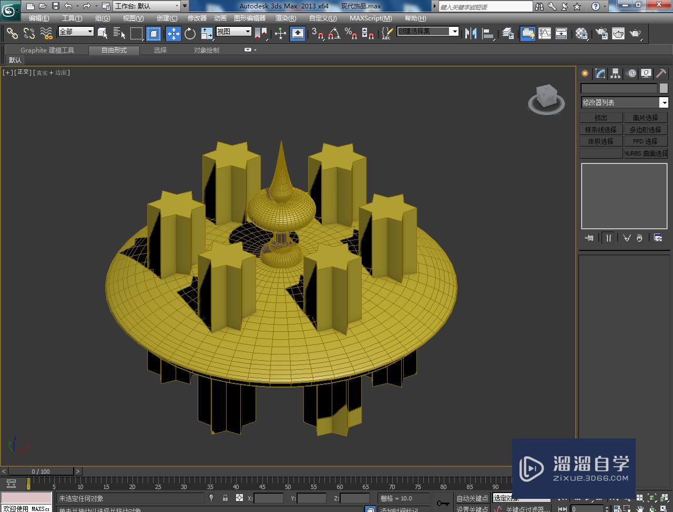Viewport: 673px width, 512px height.
Task: Click the 多边形选择 modifier button
Action: 646,130
